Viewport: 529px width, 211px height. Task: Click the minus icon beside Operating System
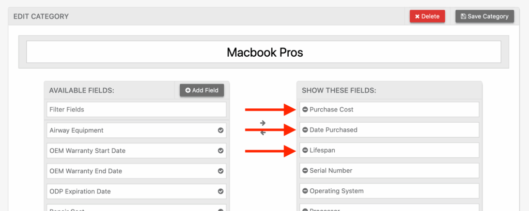pyautogui.click(x=305, y=191)
